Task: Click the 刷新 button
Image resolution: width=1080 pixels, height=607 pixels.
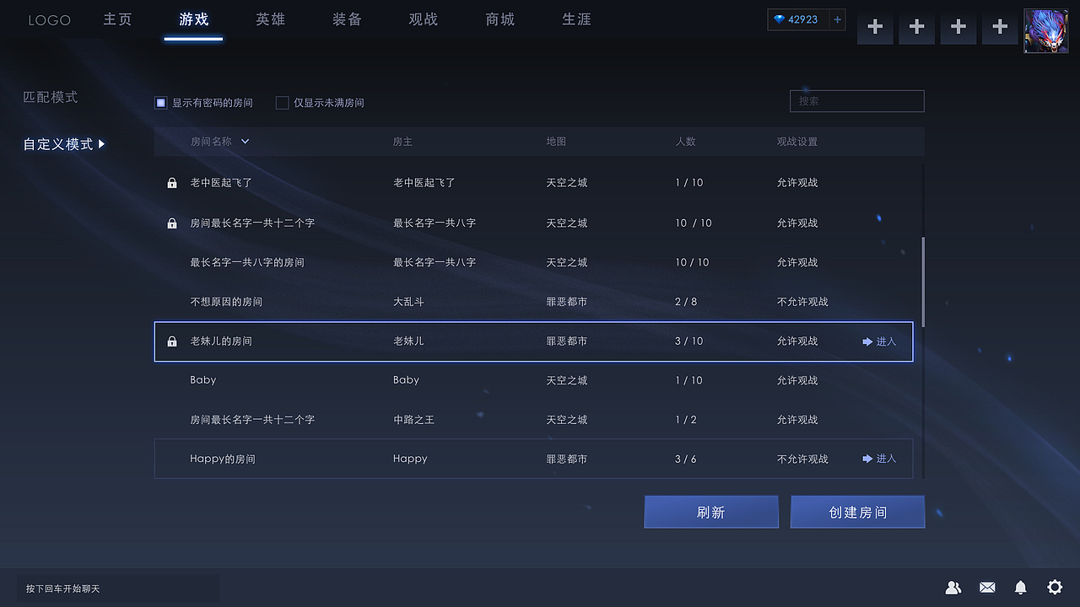Action: point(711,512)
